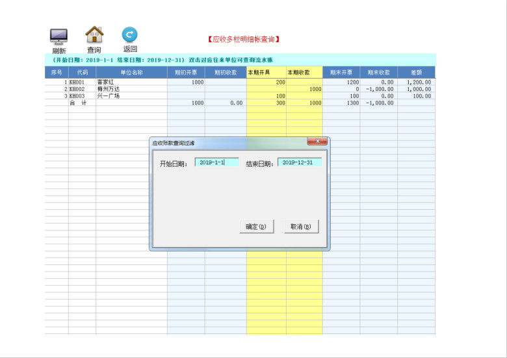
Task: Click 期初开票 value 1000 in KH001 row
Action: tap(198, 82)
